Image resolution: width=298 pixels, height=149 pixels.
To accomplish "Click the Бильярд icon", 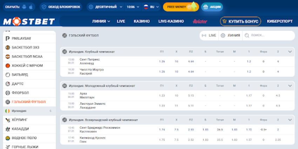I will click(8, 75).
